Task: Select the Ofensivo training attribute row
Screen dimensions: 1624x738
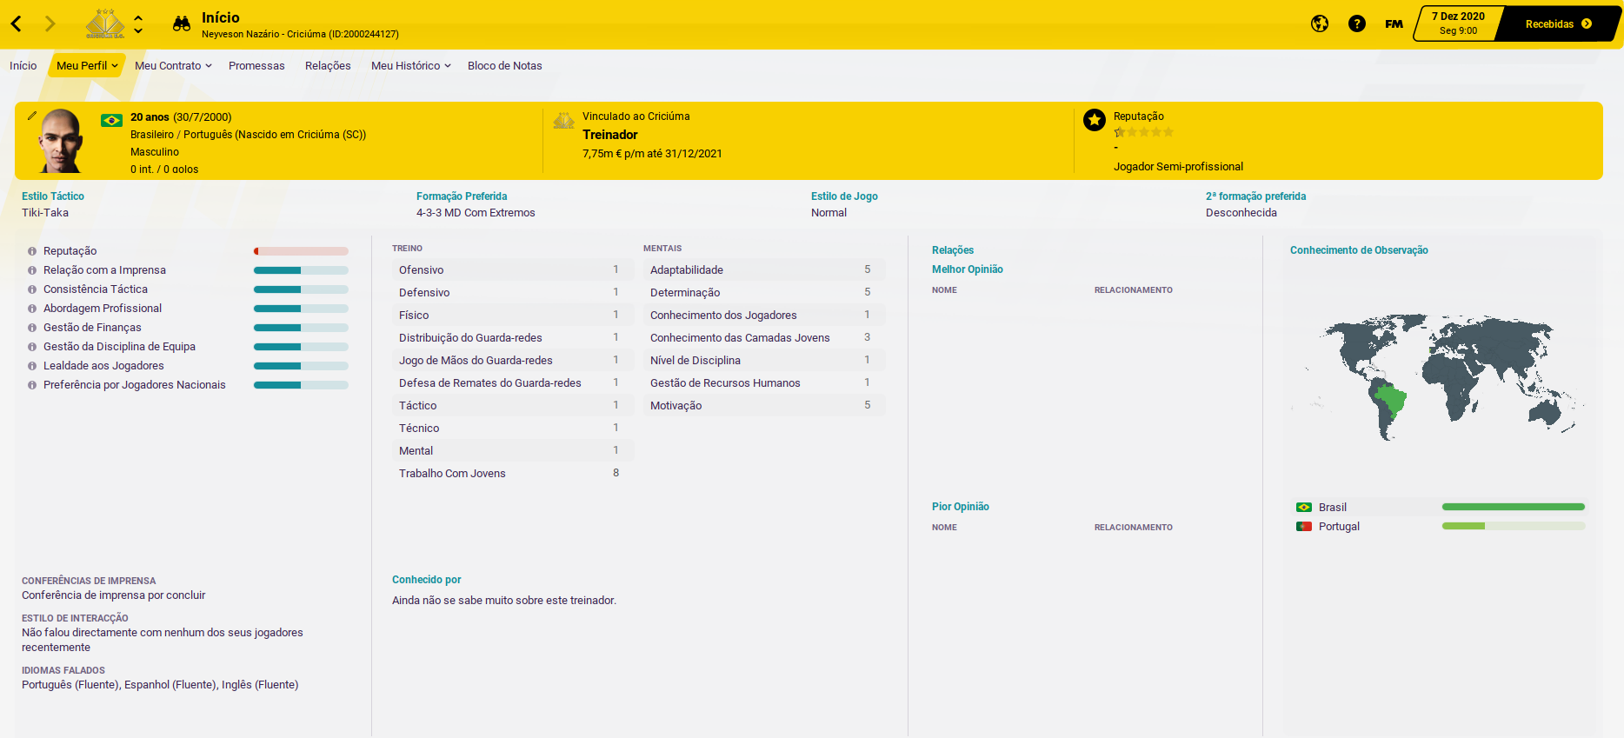Action: (x=513, y=269)
